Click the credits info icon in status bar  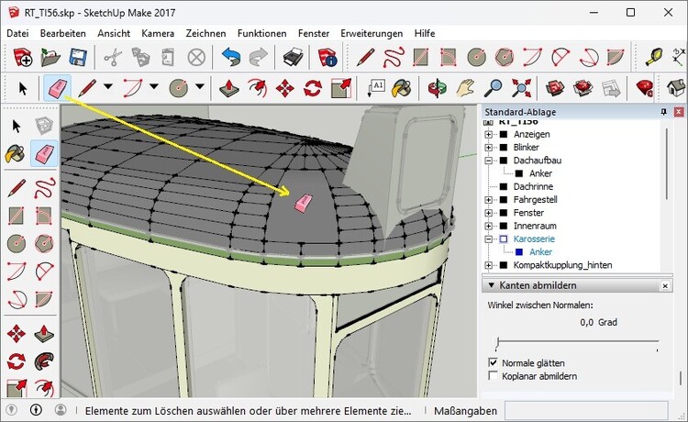coord(36,410)
